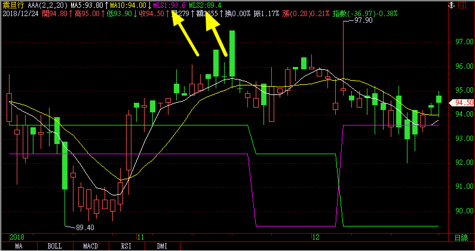
Task: Switch to the MA indicator tab
Action: pos(19,246)
